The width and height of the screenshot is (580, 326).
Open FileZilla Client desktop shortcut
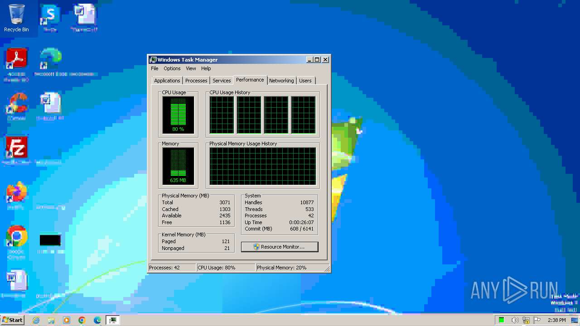tap(16, 150)
